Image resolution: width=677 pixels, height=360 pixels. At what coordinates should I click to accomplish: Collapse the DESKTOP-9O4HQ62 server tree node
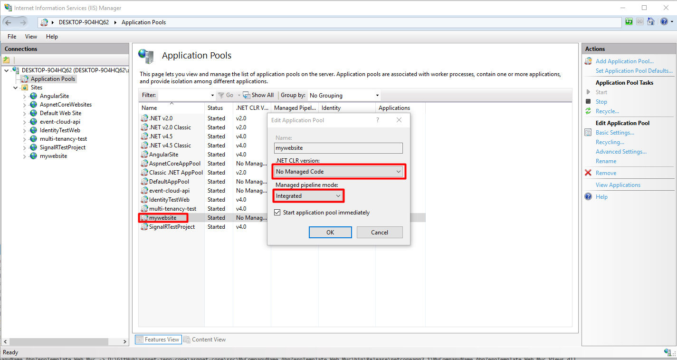click(x=6, y=70)
